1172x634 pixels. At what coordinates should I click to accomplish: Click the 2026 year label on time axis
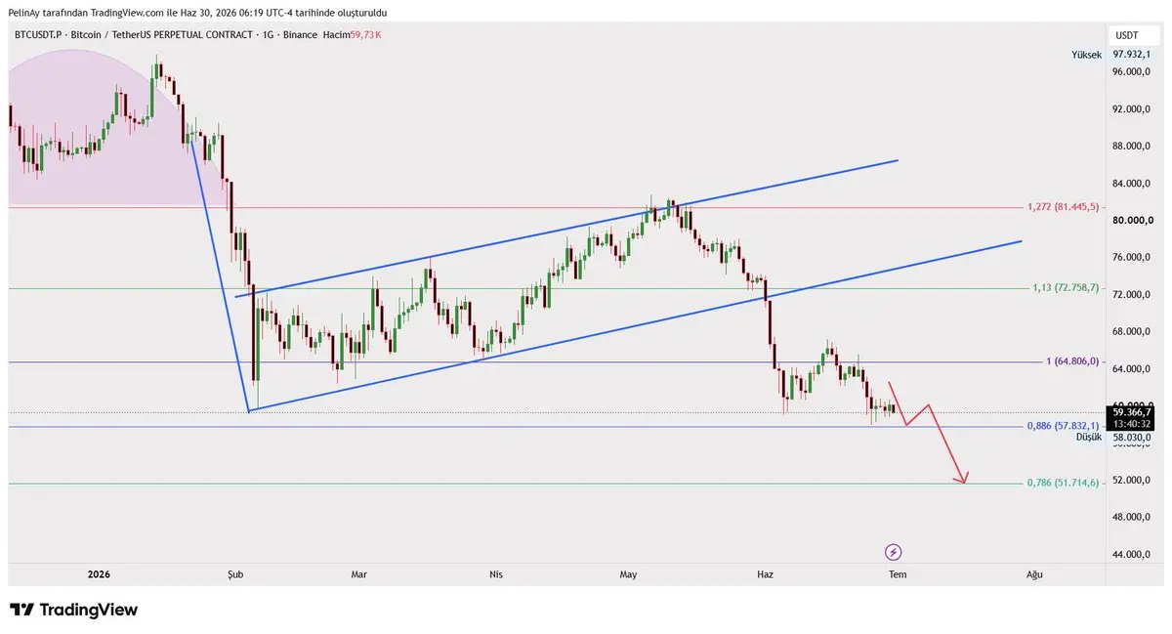pyautogui.click(x=99, y=574)
